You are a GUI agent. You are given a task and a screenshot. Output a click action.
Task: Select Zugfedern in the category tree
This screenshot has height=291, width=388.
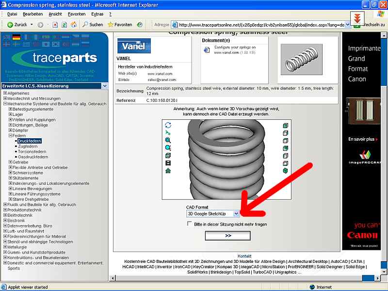click(28, 146)
